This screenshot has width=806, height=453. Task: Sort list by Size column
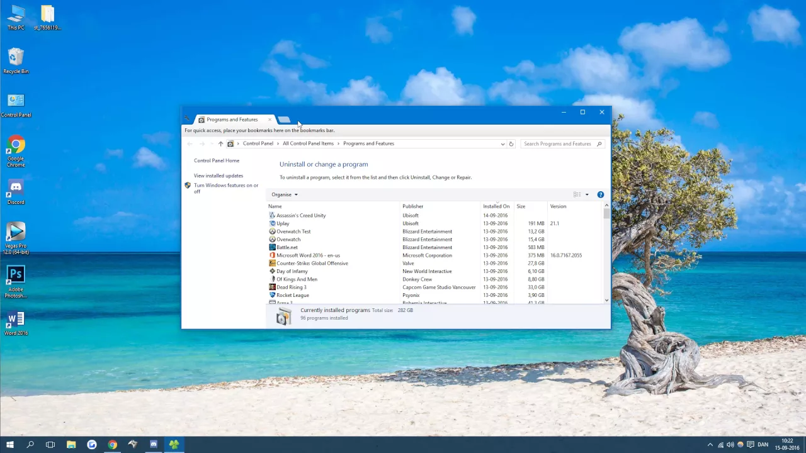tap(531, 206)
